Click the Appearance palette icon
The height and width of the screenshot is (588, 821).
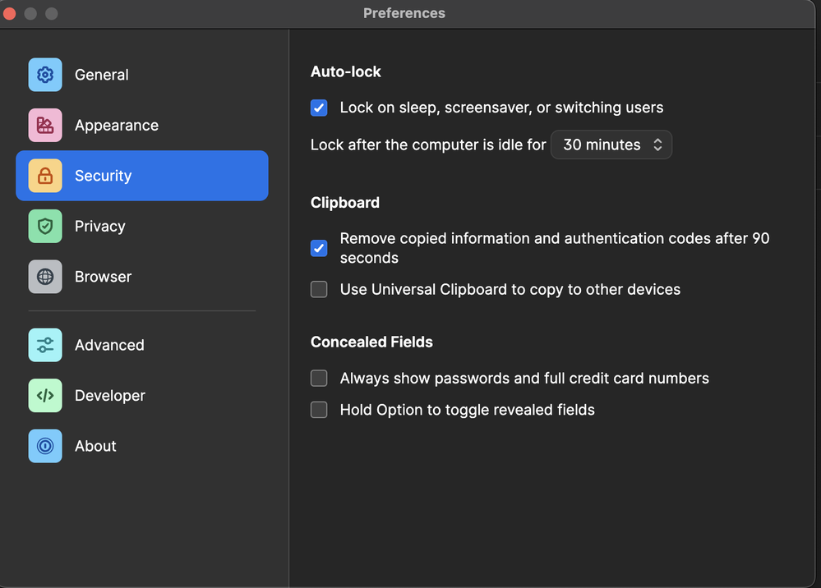(x=45, y=126)
